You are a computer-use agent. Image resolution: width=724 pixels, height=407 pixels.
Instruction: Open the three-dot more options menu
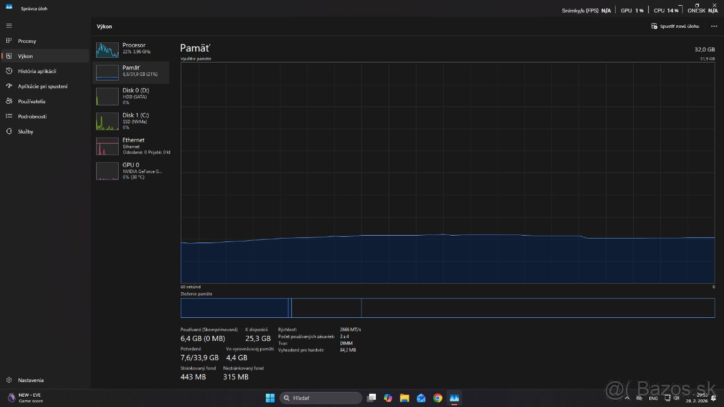pyautogui.click(x=714, y=27)
